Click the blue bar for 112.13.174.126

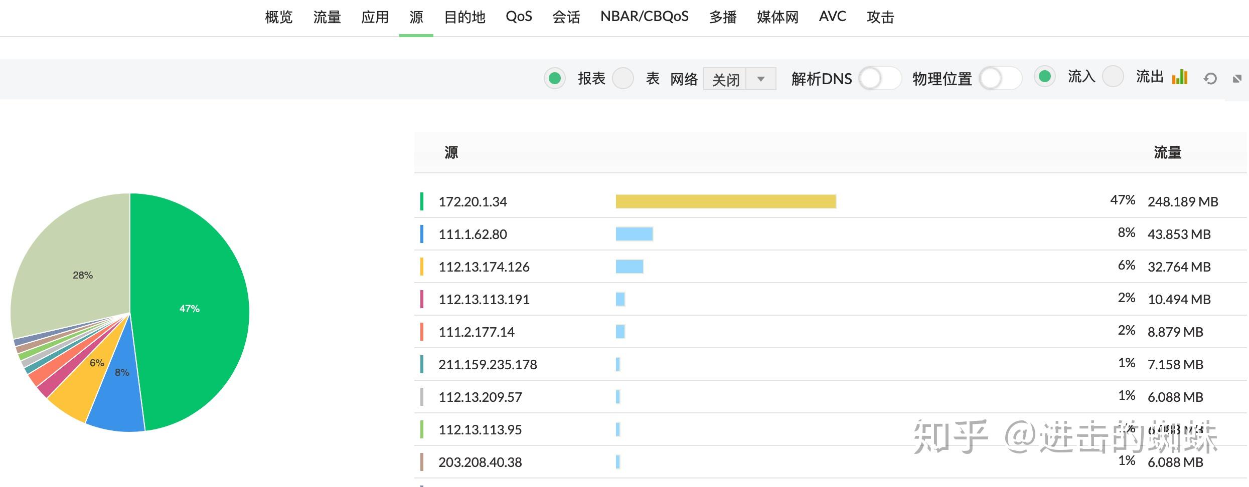pos(630,267)
